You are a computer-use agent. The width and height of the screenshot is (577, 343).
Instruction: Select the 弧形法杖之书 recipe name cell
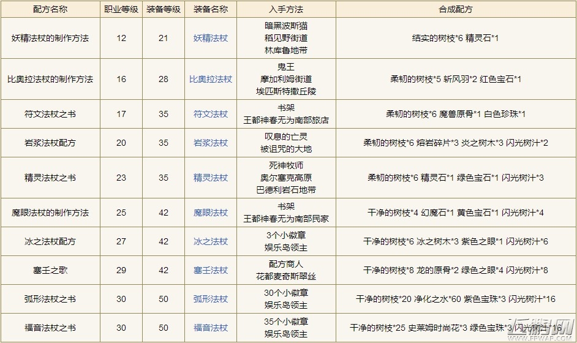[50, 299]
